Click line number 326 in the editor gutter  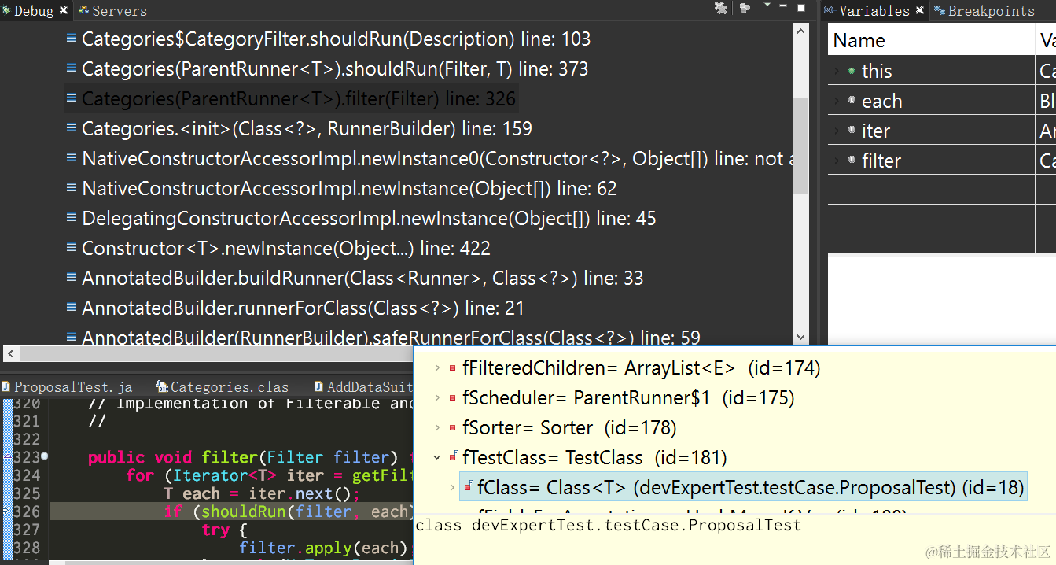27,511
